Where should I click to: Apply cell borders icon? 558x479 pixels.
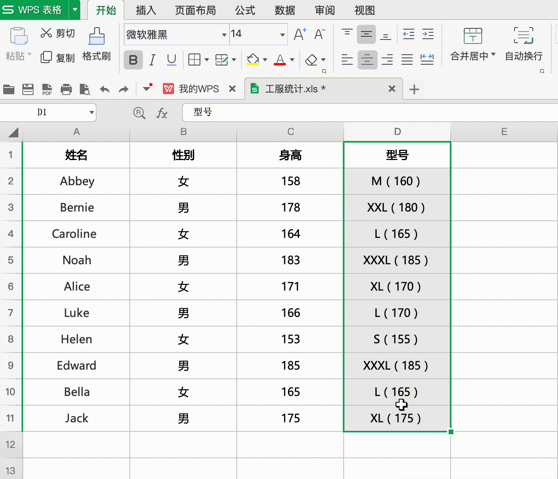194,60
